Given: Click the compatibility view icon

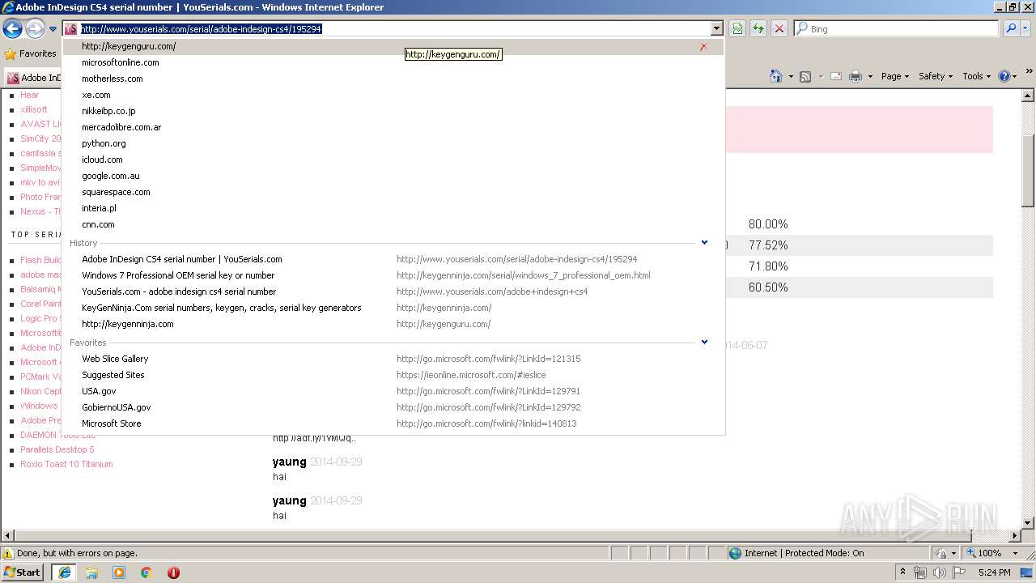Looking at the screenshot, I should (737, 28).
